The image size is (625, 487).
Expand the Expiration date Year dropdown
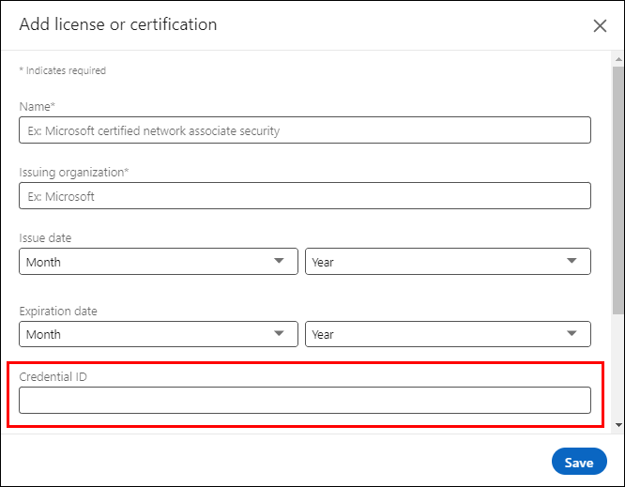tap(447, 334)
